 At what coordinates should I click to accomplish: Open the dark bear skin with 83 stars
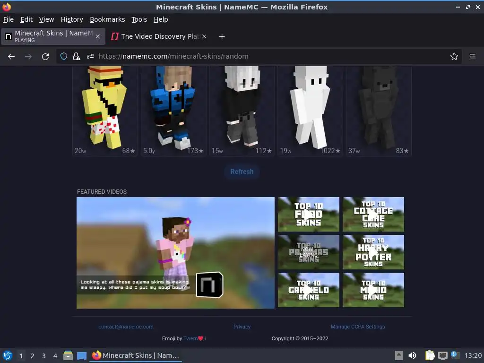click(379, 111)
